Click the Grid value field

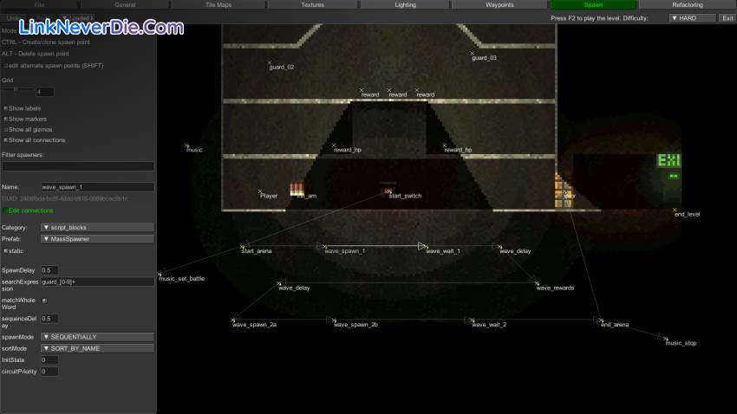click(45, 92)
